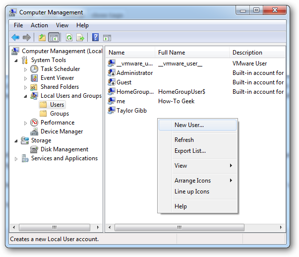Viewport: 299px width, 257px height.
Task: Click the title bar Computer Management icon
Action: (13, 12)
